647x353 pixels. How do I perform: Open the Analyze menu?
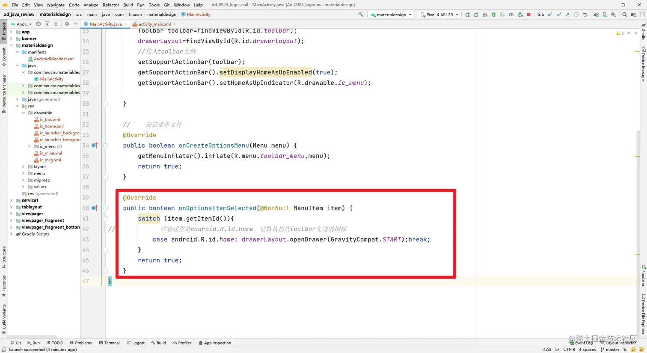[91, 5]
